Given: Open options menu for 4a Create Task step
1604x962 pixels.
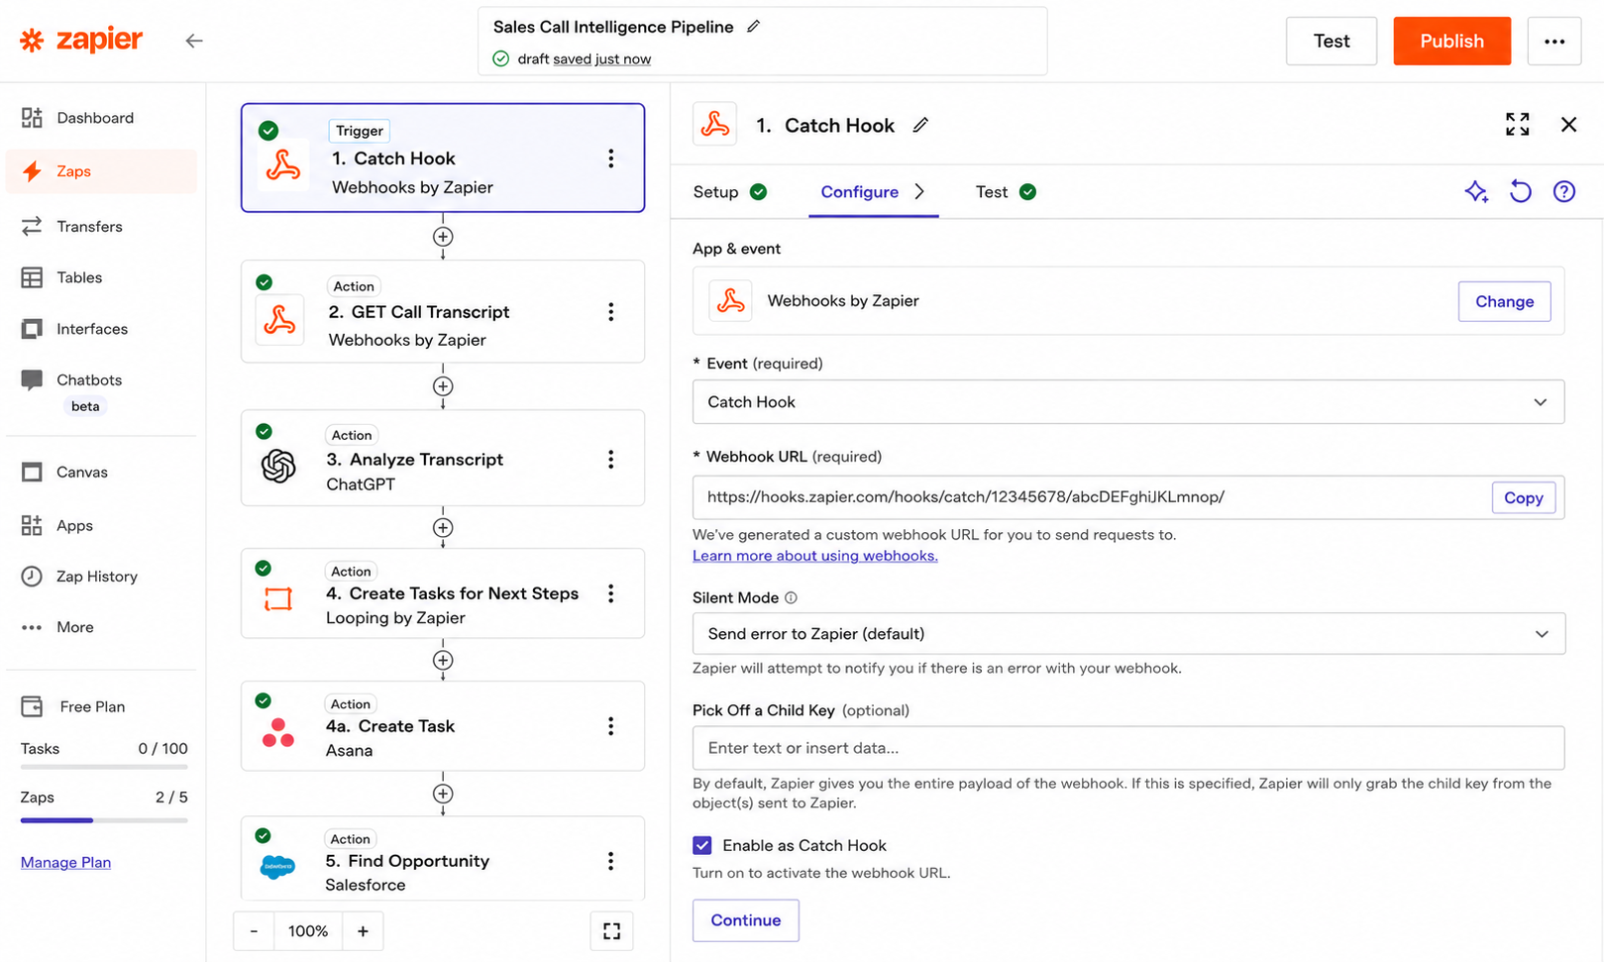Looking at the screenshot, I should 611,726.
